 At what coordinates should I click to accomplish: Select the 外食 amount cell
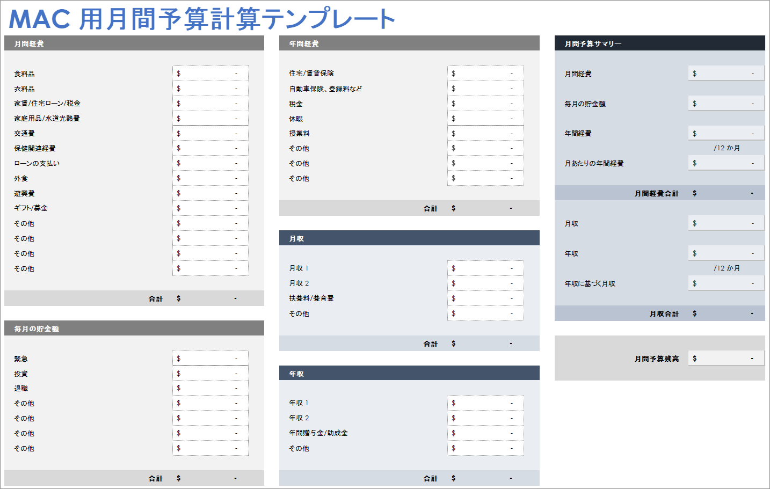point(210,178)
